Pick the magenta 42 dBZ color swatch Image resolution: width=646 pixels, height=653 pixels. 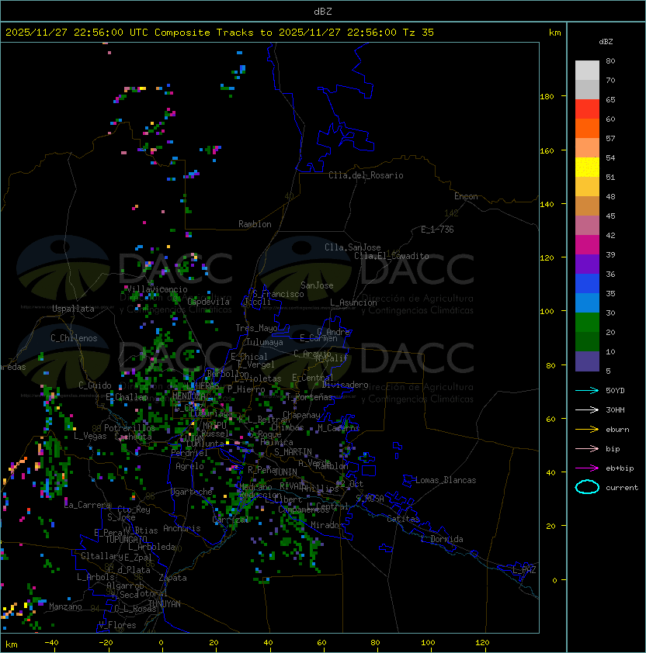tap(587, 245)
